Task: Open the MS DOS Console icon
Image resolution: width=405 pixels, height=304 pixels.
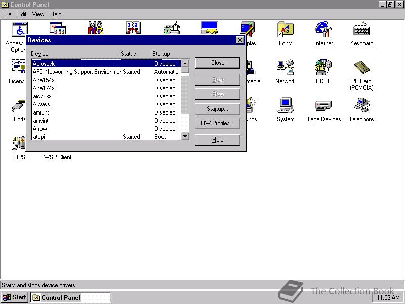Action: click(96, 28)
